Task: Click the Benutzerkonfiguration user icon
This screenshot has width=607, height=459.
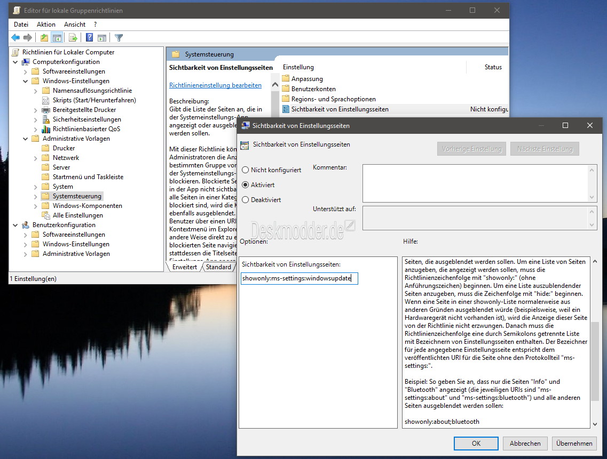Action: [26, 224]
